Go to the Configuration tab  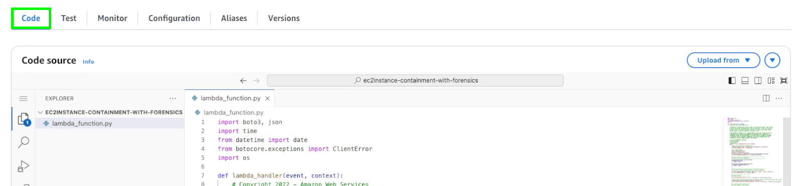click(x=174, y=18)
